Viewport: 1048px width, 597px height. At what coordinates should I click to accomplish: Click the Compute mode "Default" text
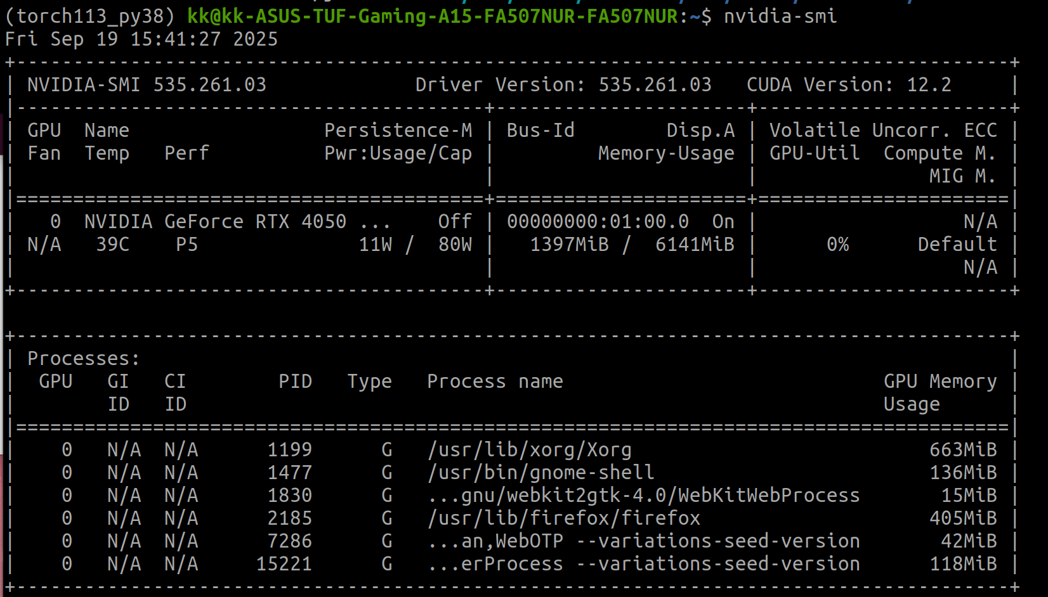point(957,245)
